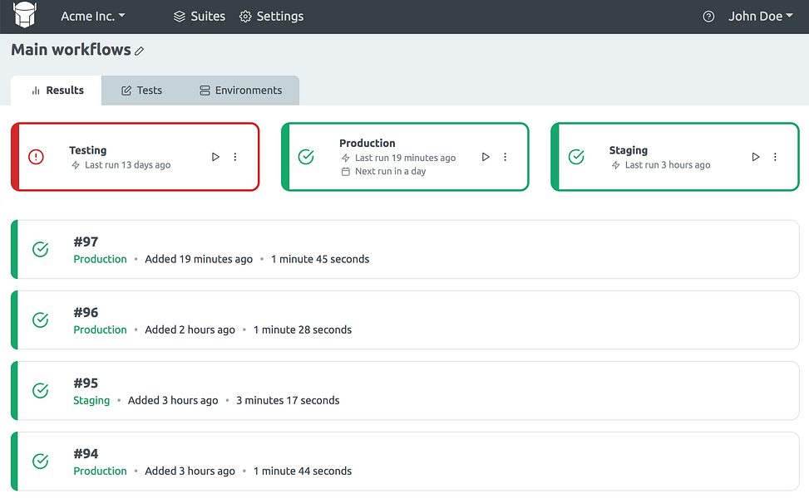Open result #95
809x498 pixels.
click(405, 390)
